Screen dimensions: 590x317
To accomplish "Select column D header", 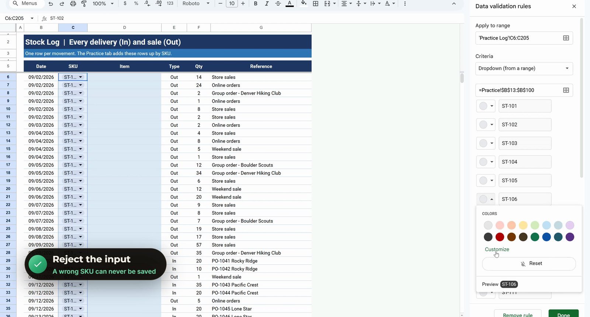I will (125, 28).
